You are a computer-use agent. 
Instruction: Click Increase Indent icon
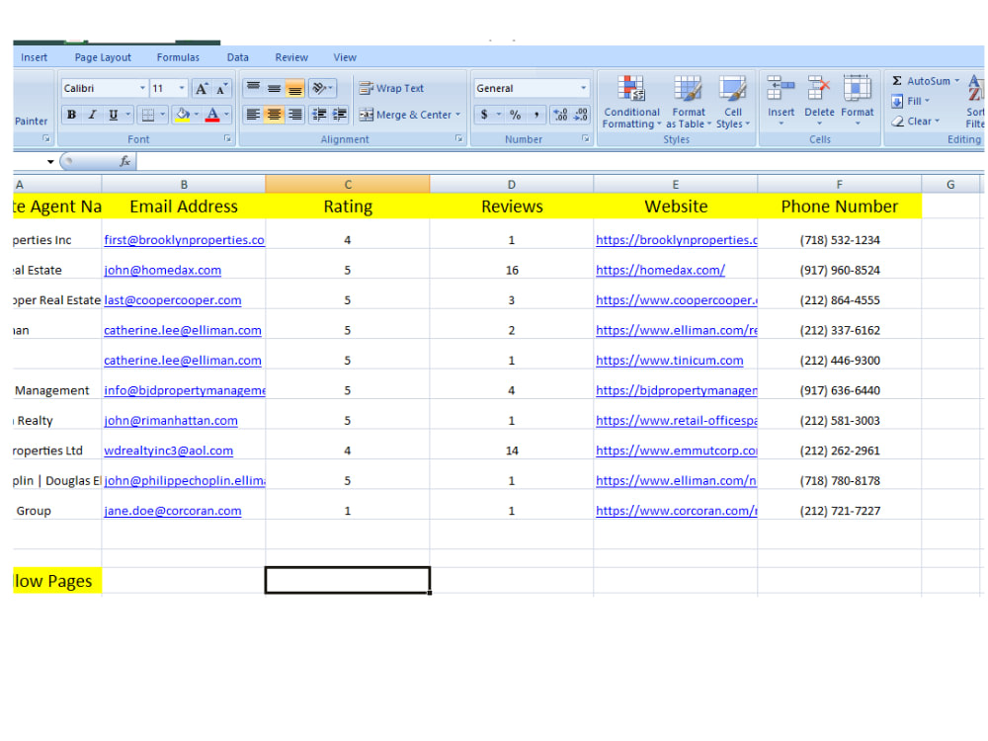340,115
